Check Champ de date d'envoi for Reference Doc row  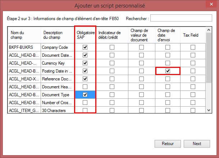click(x=168, y=79)
